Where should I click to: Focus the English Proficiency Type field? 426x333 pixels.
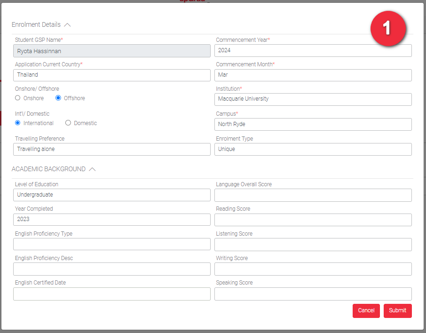(112, 244)
